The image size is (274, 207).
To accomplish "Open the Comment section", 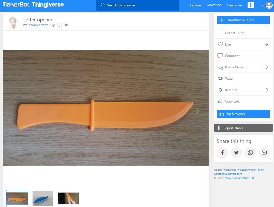I will [232, 56].
